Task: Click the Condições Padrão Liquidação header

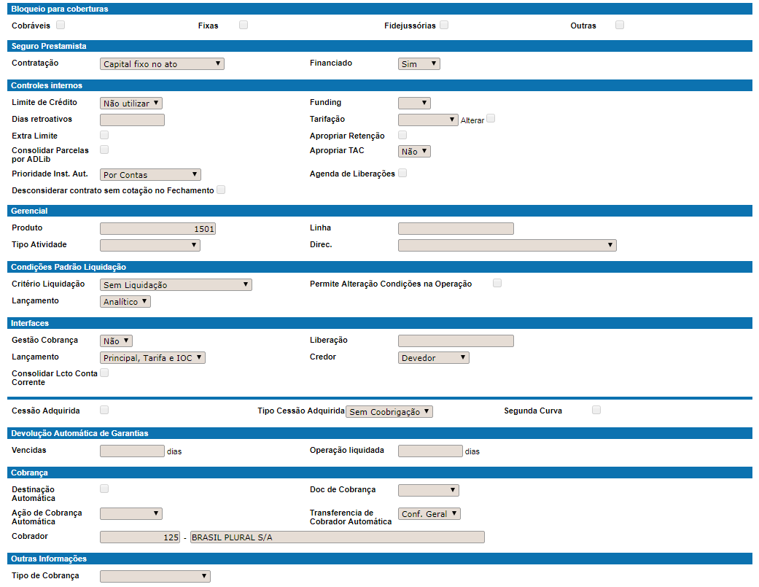Action: [x=379, y=267]
